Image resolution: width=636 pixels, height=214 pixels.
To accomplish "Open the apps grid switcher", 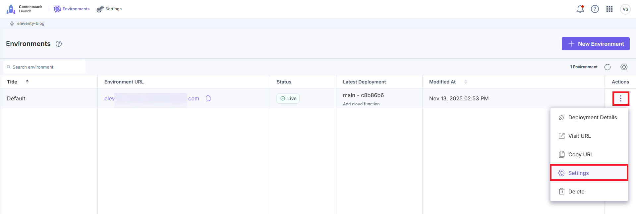I will [x=609, y=9].
